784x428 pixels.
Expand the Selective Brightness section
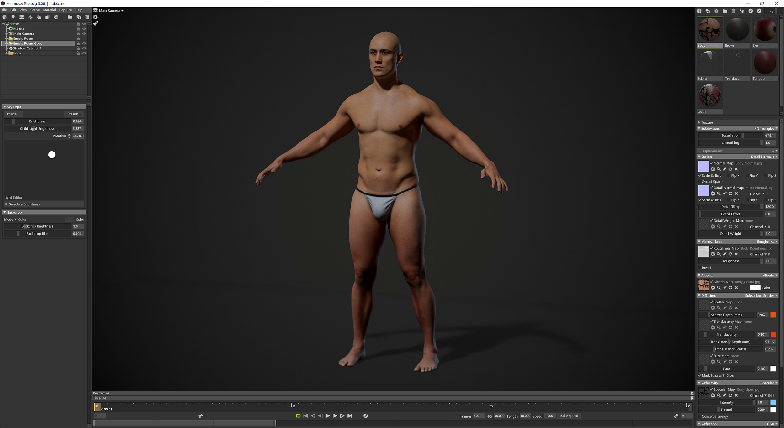(6, 204)
